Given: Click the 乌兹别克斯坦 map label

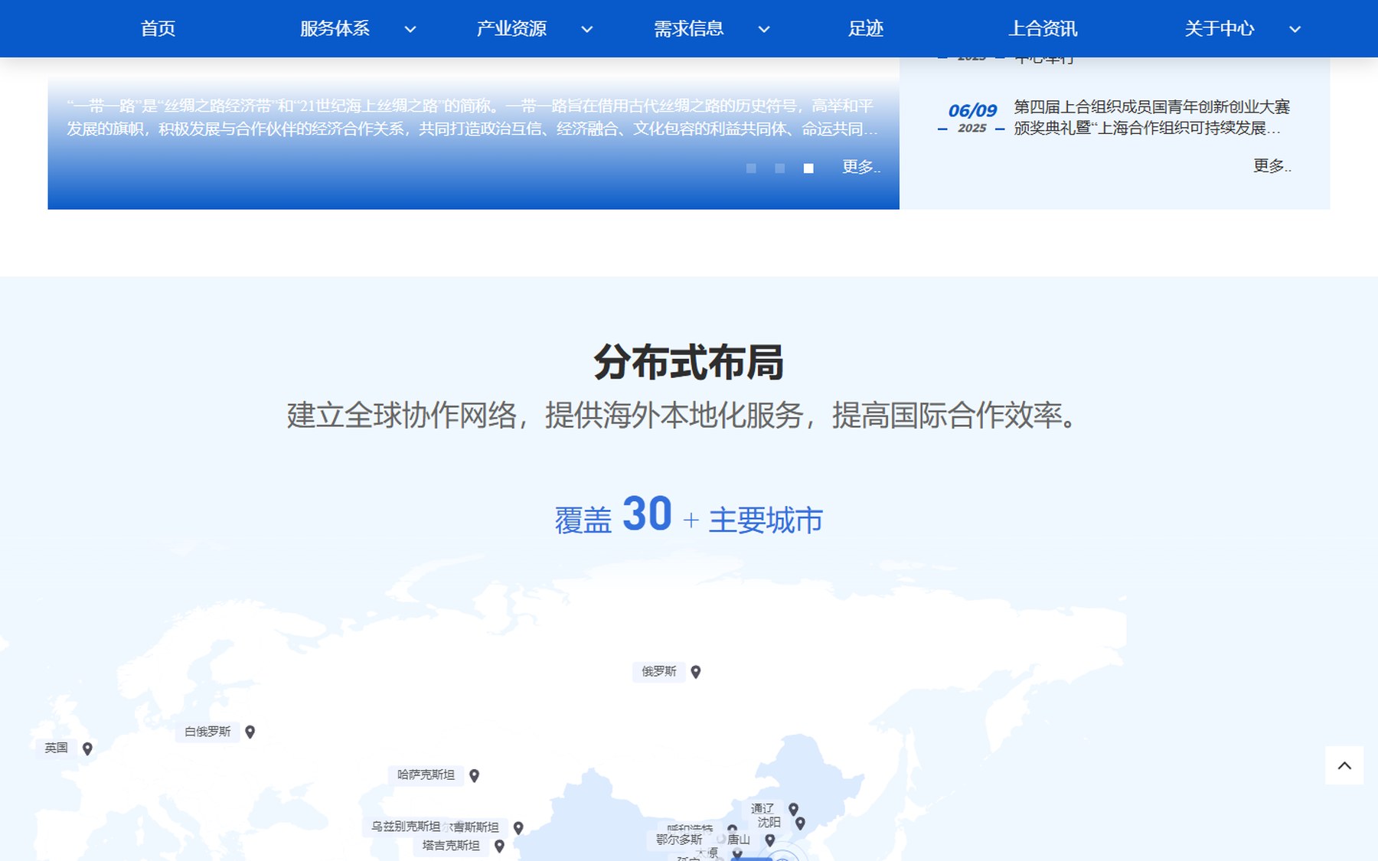Looking at the screenshot, I should click(x=405, y=827).
